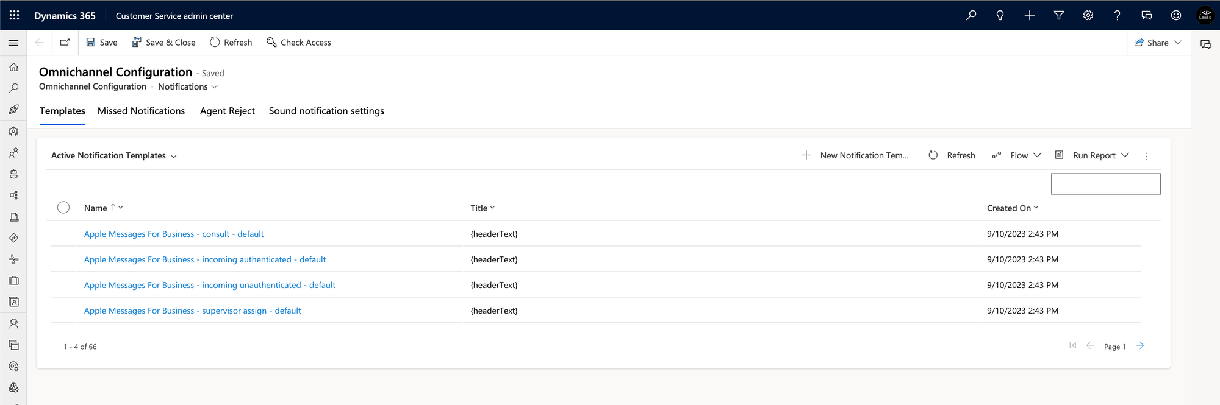
Task: Open the Sound notification settings tab
Action: 326,111
